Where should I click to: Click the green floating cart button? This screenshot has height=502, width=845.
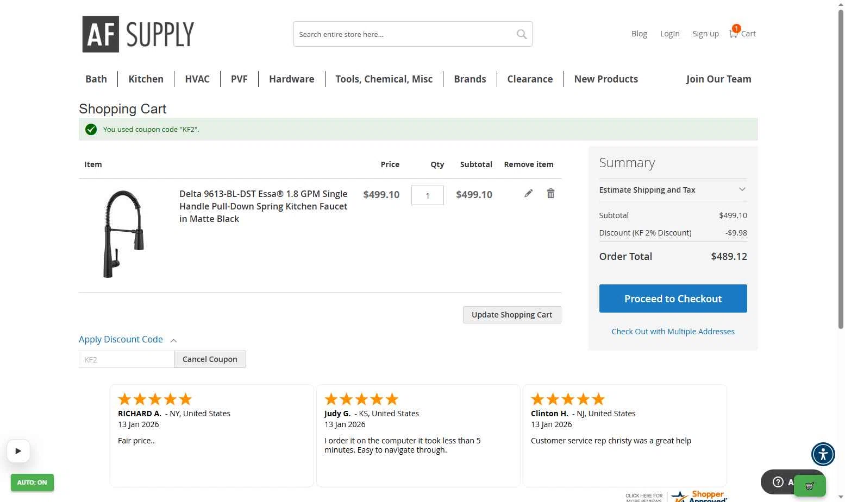[810, 486]
